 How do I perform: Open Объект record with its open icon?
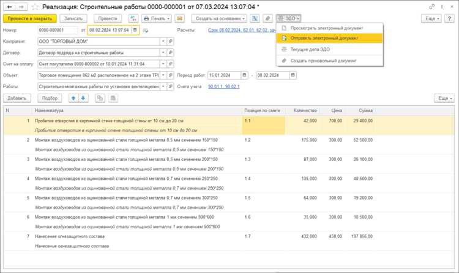170,75
